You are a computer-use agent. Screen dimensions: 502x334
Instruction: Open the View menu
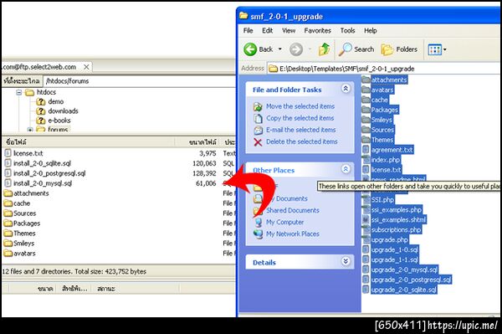click(289, 30)
